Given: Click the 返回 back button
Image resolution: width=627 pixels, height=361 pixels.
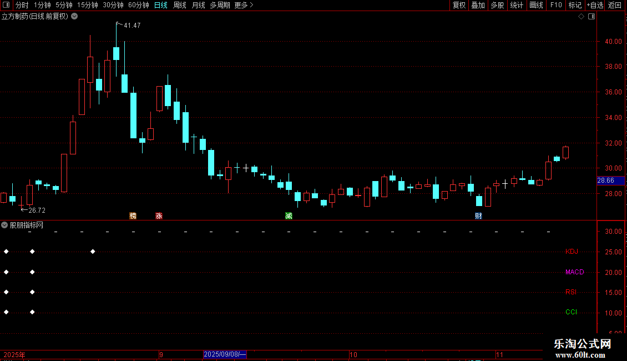Looking at the screenshot, I should [615, 5].
